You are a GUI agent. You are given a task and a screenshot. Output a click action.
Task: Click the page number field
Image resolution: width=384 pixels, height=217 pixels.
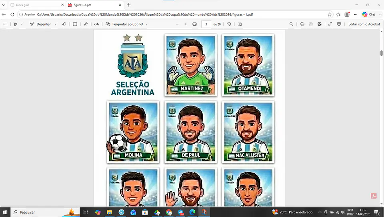point(206,24)
